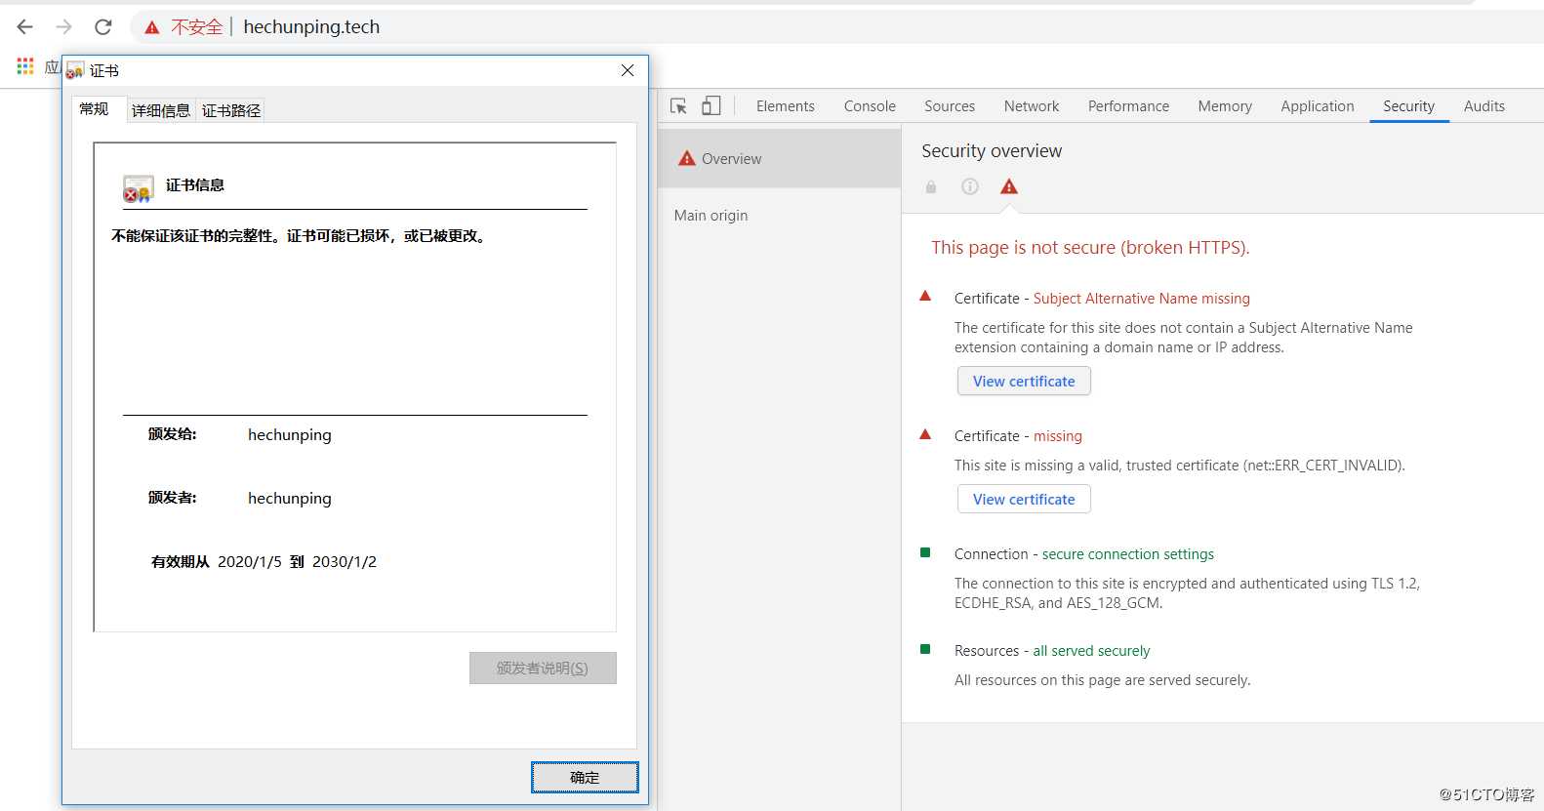Image resolution: width=1544 pixels, height=811 pixels.
Task: Click the Security overview title
Action: point(992,151)
